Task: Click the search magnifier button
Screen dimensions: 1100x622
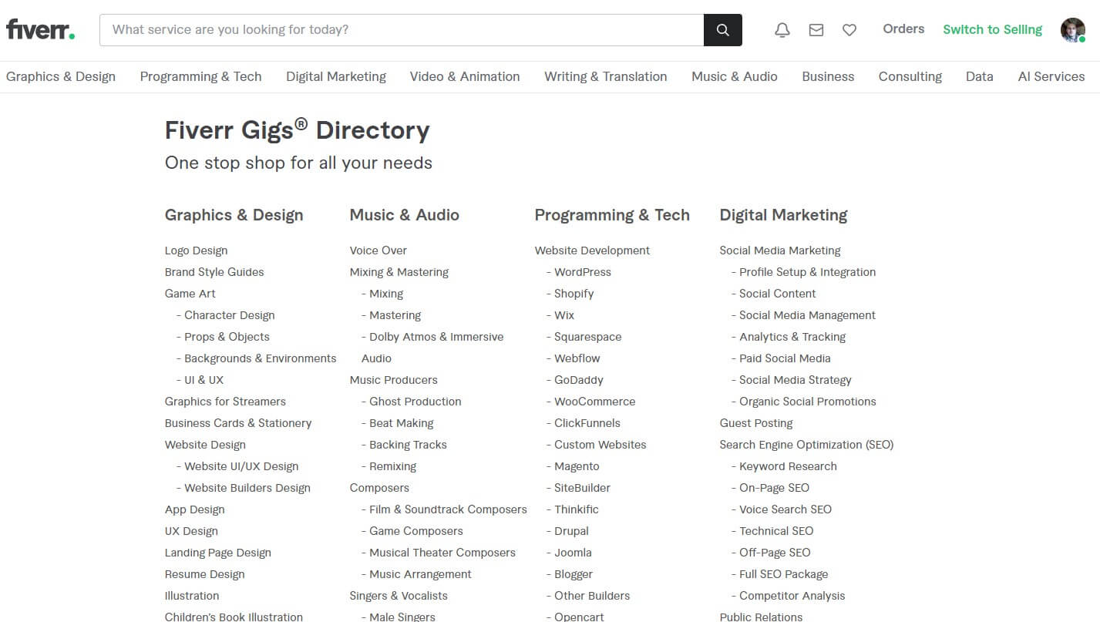Action: (x=723, y=30)
